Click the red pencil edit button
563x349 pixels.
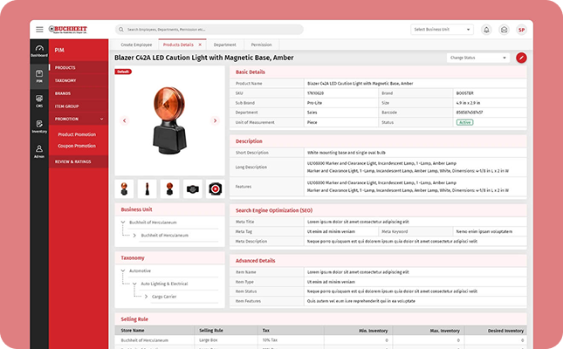point(521,58)
